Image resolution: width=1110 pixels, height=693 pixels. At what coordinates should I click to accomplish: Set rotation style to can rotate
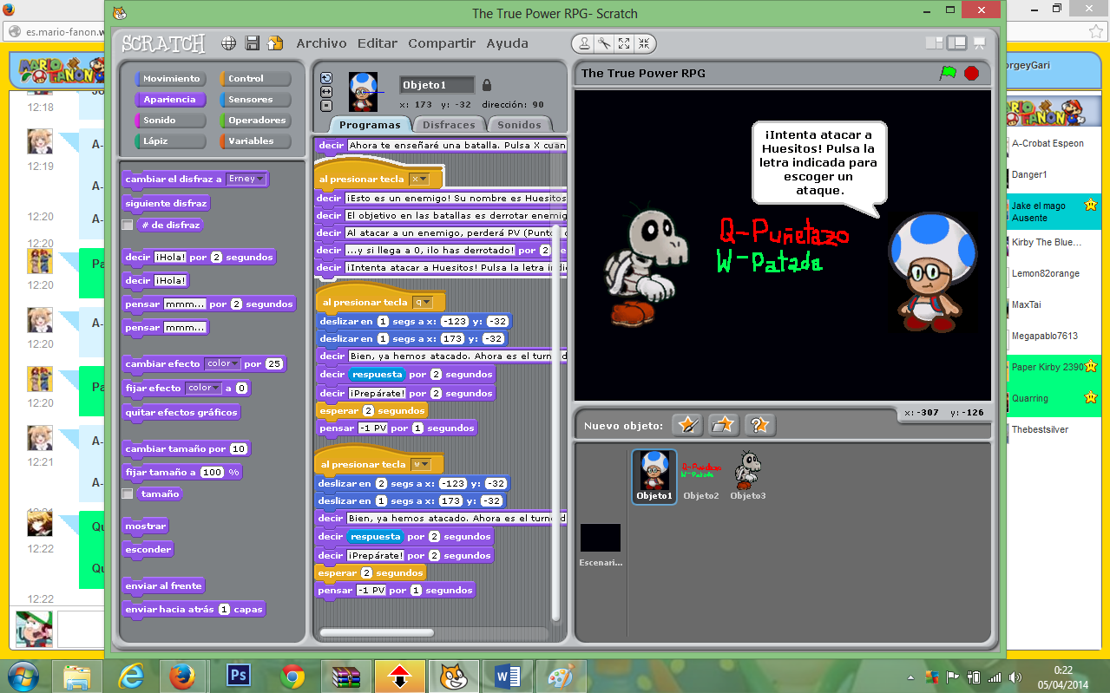click(x=326, y=78)
